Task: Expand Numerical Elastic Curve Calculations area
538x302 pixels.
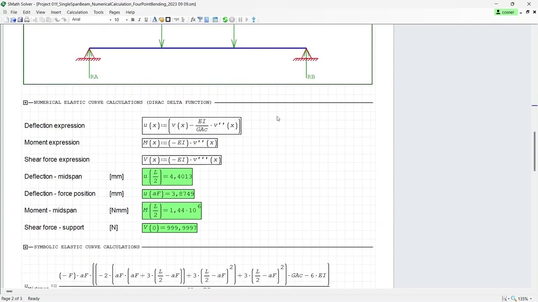Action: (26, 102)
